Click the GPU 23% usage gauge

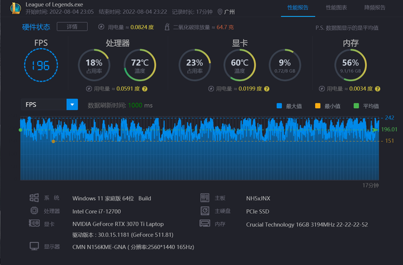point(194,65)
